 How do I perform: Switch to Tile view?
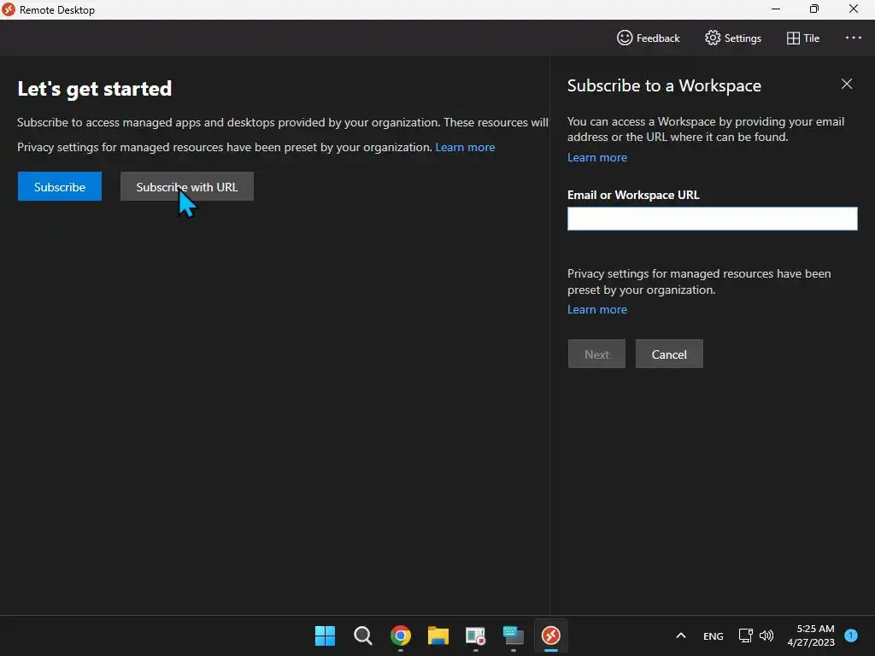[x=803, y=38]
